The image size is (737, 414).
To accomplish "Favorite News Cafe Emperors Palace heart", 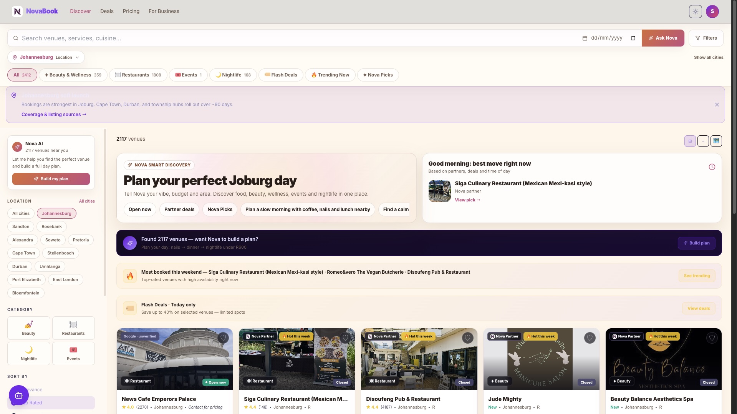I will coord(223,338).
